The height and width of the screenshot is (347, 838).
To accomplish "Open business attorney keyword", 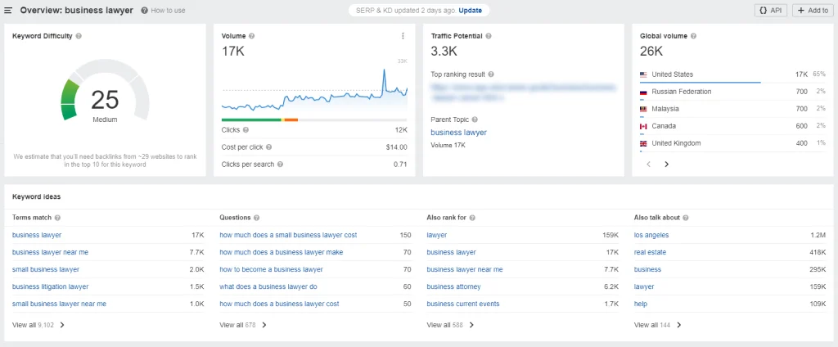I will pyautogui.click(x=453, y=286).
